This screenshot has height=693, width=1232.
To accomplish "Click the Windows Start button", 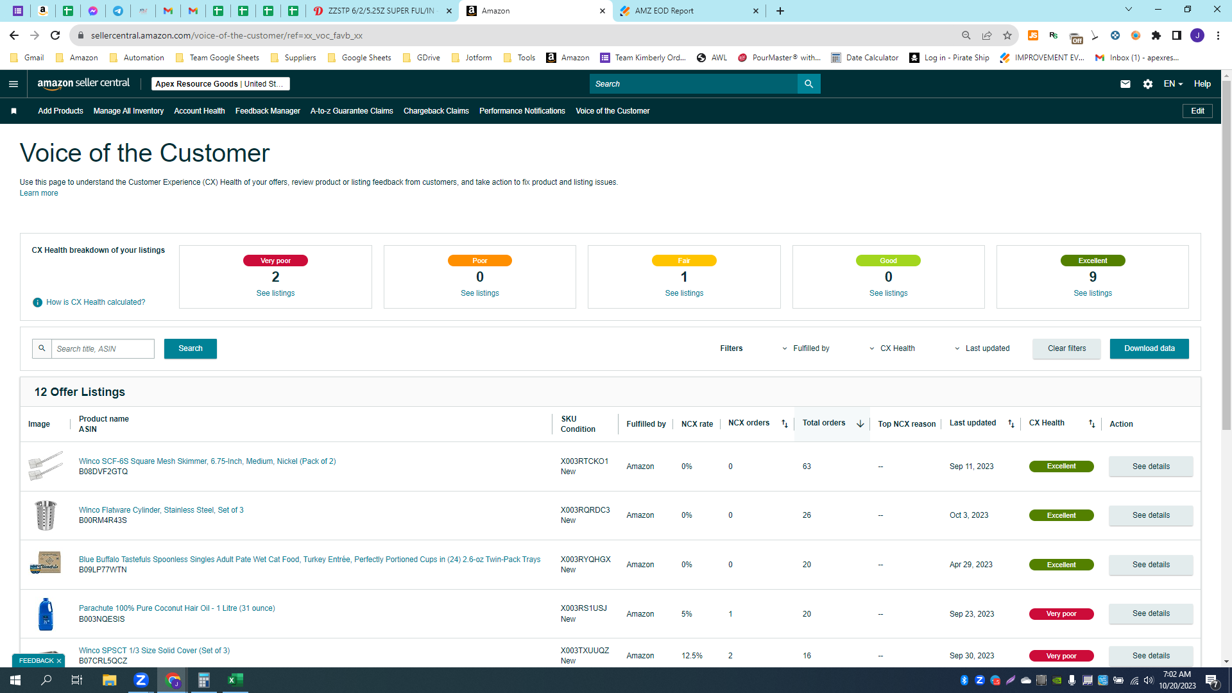I will tap(15, 680).
